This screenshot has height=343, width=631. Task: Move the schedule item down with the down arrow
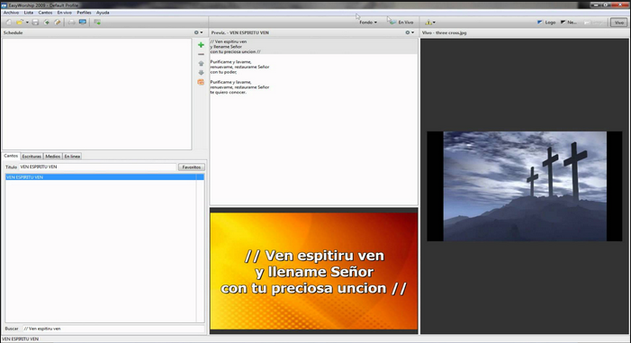tap(201, 73)
